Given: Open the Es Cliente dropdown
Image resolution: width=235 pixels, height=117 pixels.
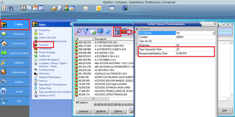Looking at the screenshot, I should [x=214, y=33].
